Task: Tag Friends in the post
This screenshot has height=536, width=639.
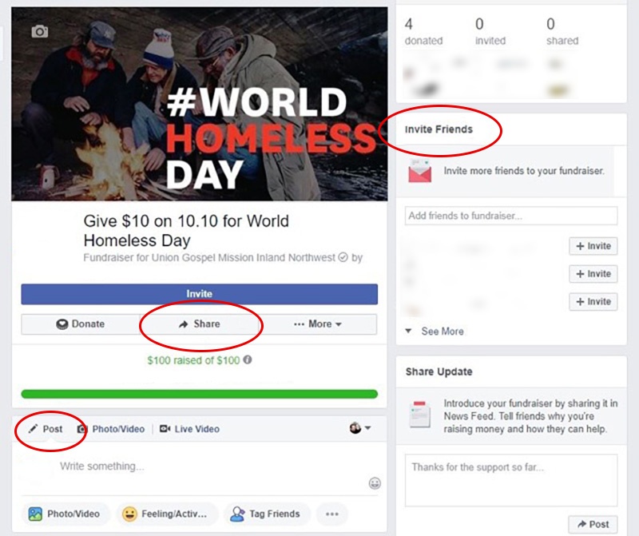Action: coord(267,514)
